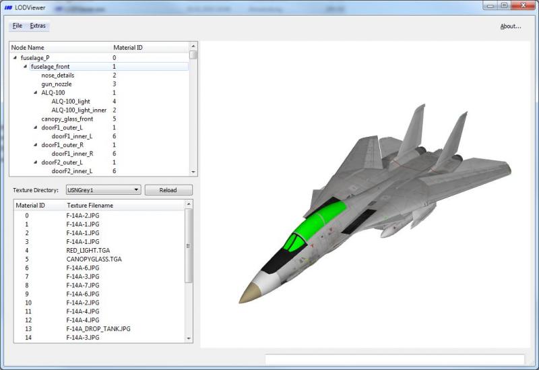Select the F-14A_DROP_TANK.JPG texture entry
Image resolution: width=539 pixels, height=370 pixels.
point(100,329)
